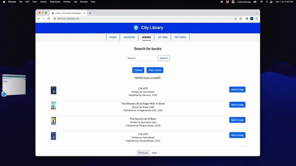296x166 pixels.
Task: Reload the page with the refresh icon
Action: pos(49,18)
